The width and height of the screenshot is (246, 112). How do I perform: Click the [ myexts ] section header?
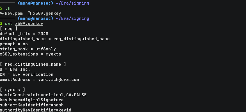point(13,90)
